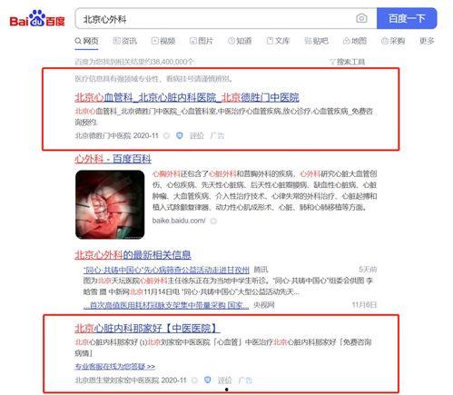Open the 图片 tab
Viewport: 453px width, 395px height.
pyautogui.click(x=202, y=41)
